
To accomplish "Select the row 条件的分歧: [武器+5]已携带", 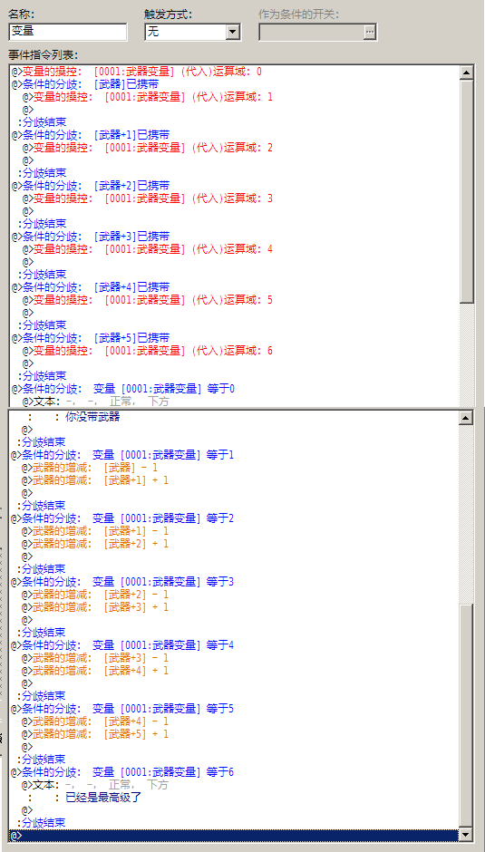I will pyautogui.click(x=235, y=337).
